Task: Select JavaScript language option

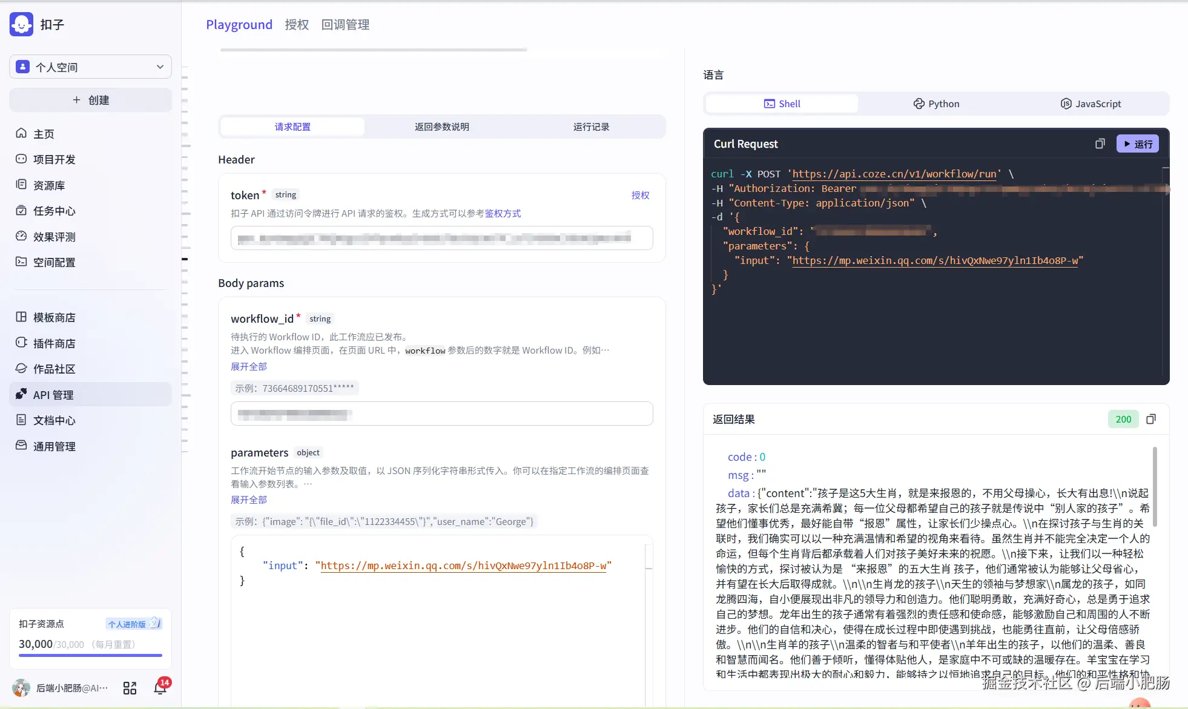Action: pos(1091,104)
